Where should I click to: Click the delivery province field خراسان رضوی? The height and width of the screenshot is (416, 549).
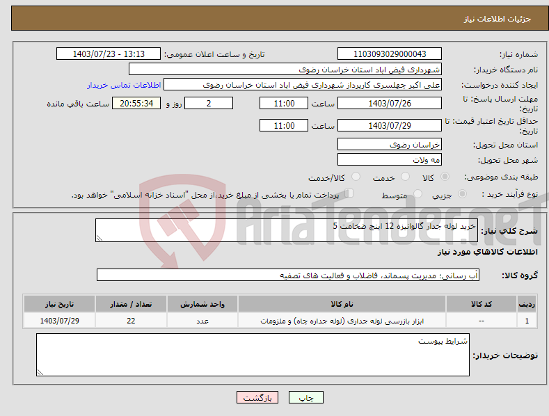[390, 144]
